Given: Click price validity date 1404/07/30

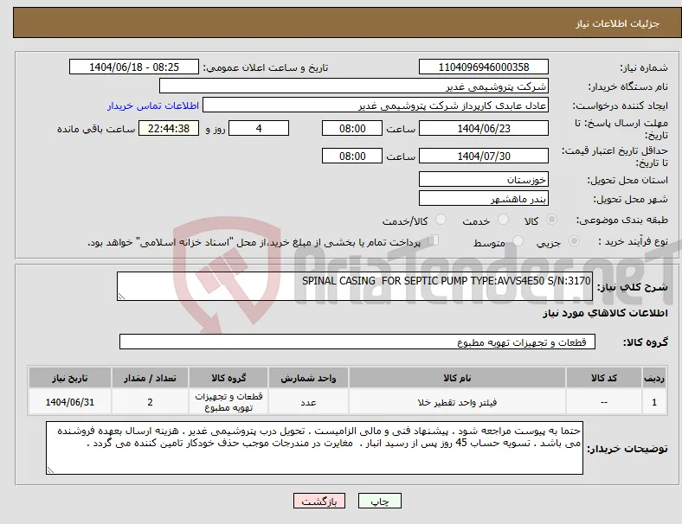Looking at the screenshot, I should (484, 156).
